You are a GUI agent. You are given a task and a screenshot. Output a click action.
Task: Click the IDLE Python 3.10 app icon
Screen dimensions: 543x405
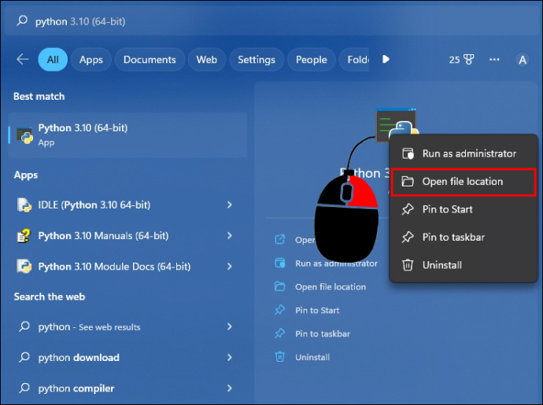click(x=24, y=204)
